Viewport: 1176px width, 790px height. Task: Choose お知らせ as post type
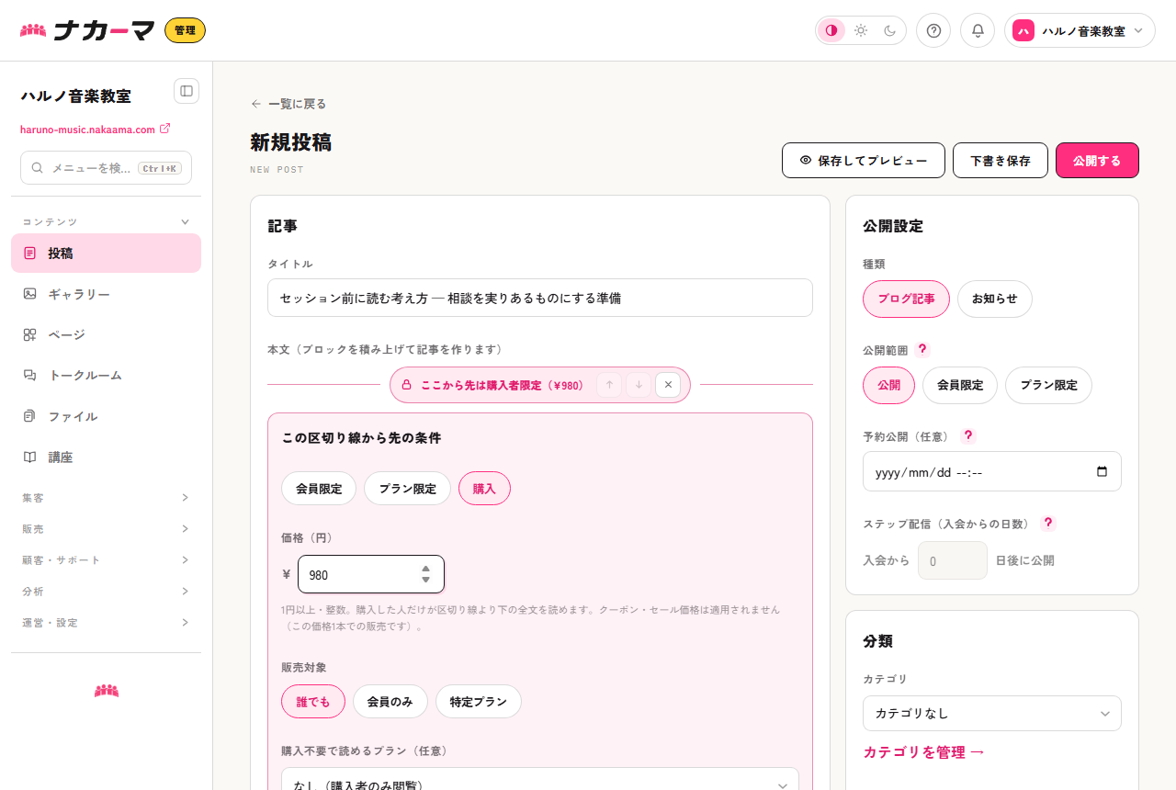coord(995,299)
